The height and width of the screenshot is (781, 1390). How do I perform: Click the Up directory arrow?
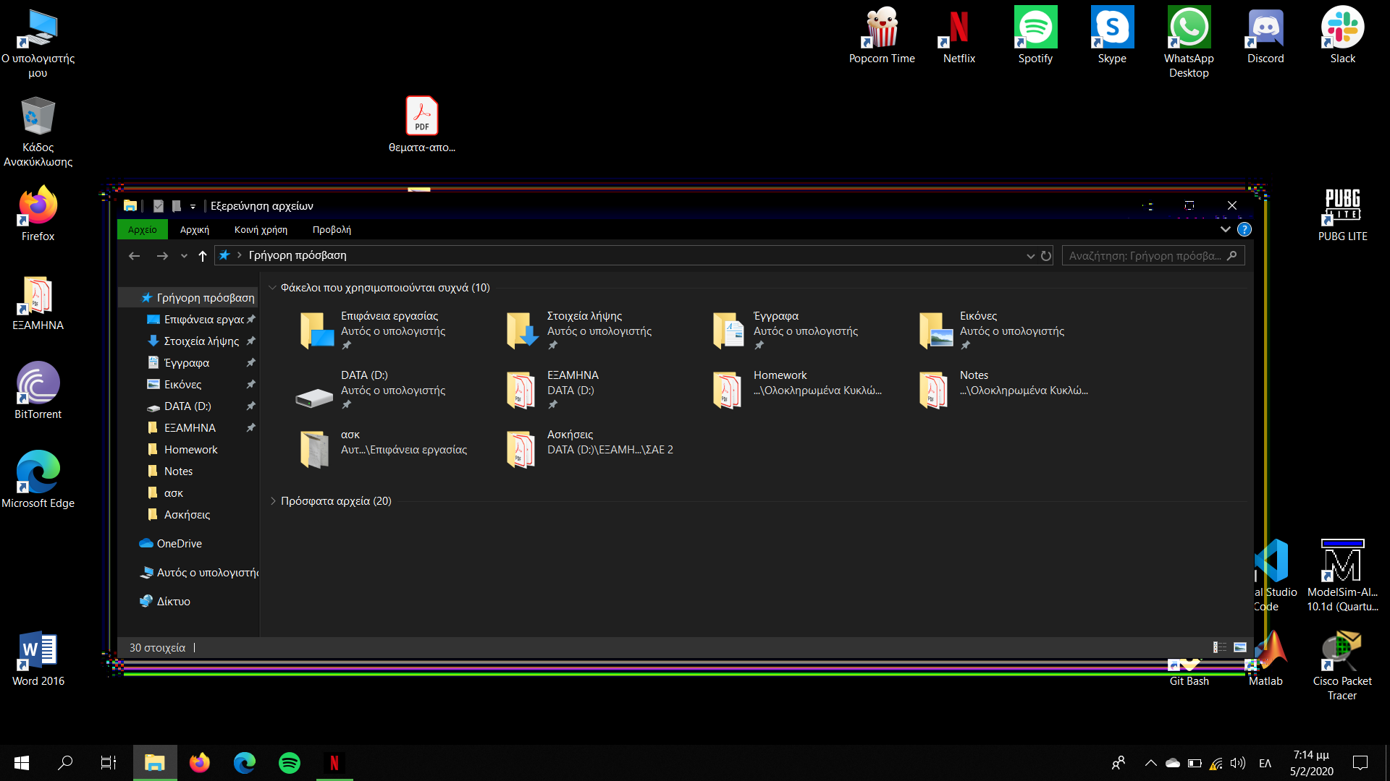coord(203,256)
